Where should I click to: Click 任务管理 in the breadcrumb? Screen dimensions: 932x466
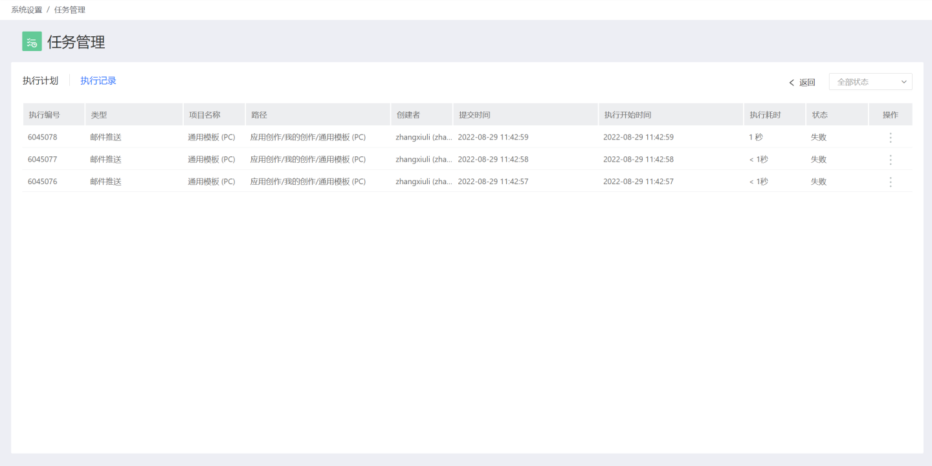70,10
